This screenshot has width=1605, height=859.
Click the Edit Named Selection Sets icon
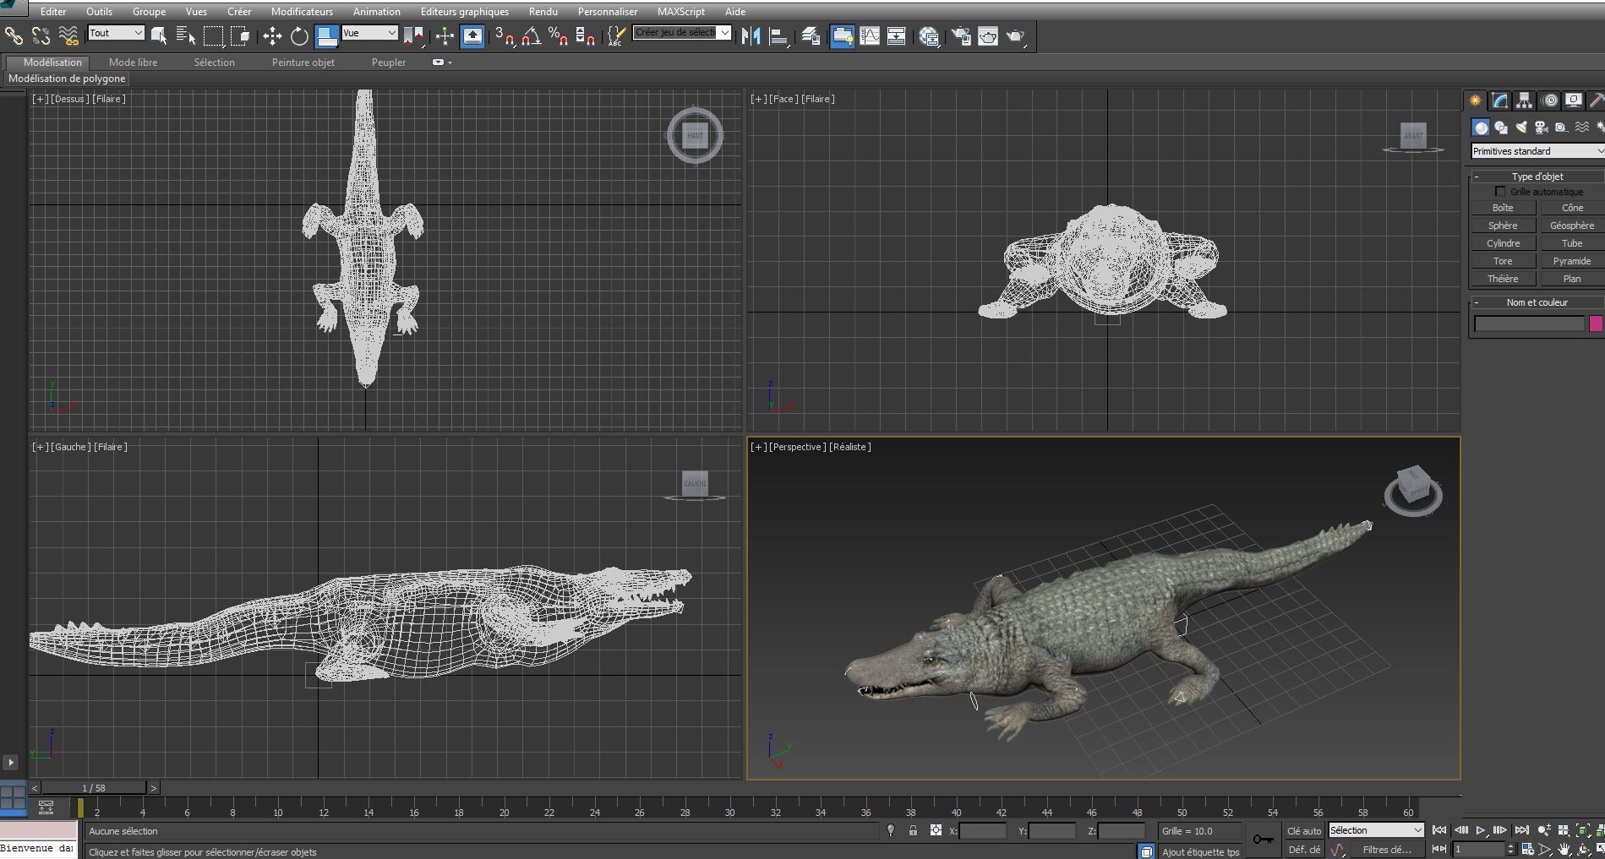[x=617, y=35]
